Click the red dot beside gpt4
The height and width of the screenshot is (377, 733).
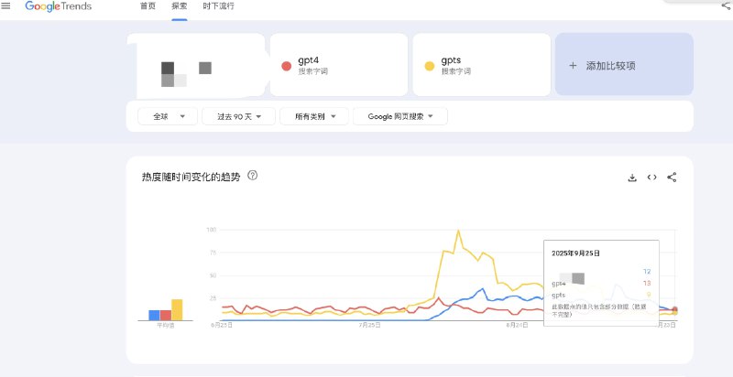click(287, 66)
